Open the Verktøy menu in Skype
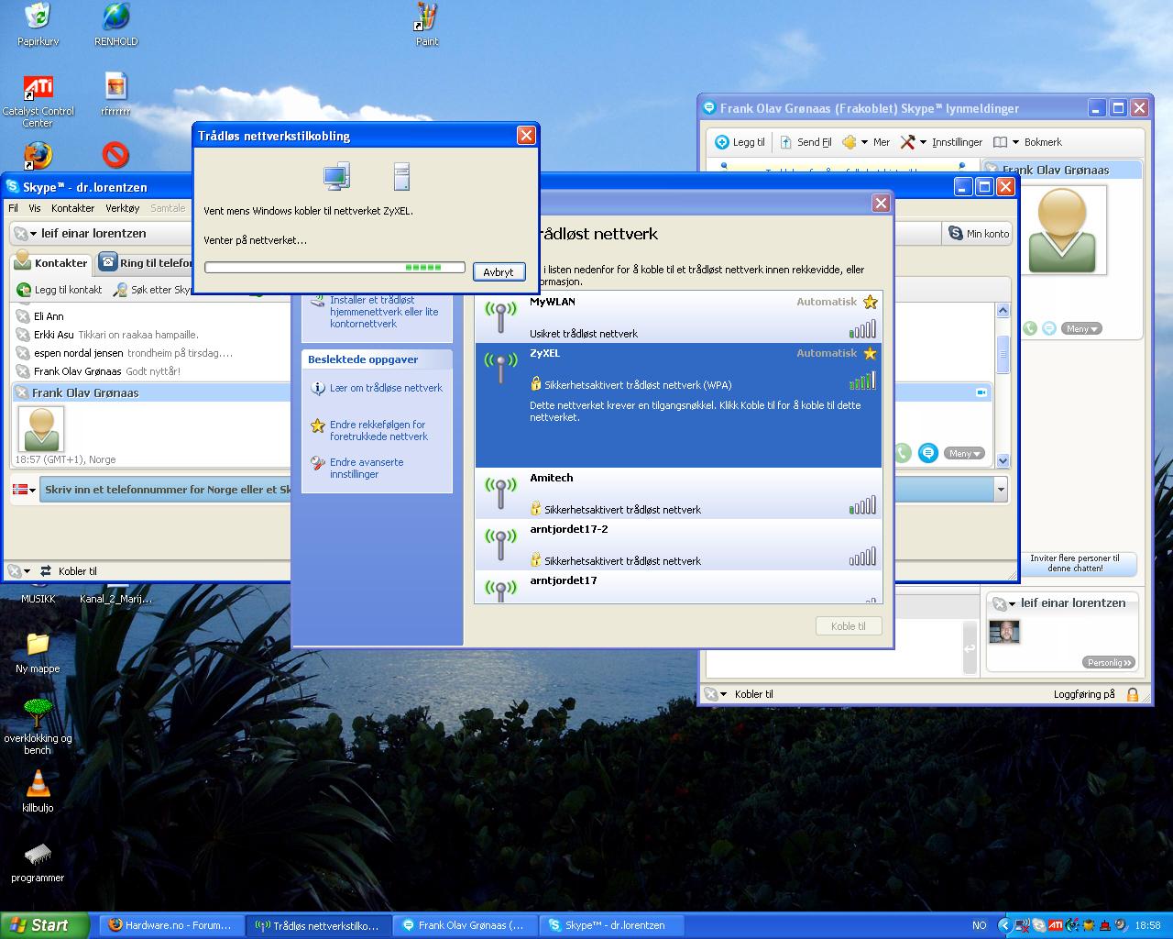This screenshot has height=939, width=1173. (x=122, y=208)
